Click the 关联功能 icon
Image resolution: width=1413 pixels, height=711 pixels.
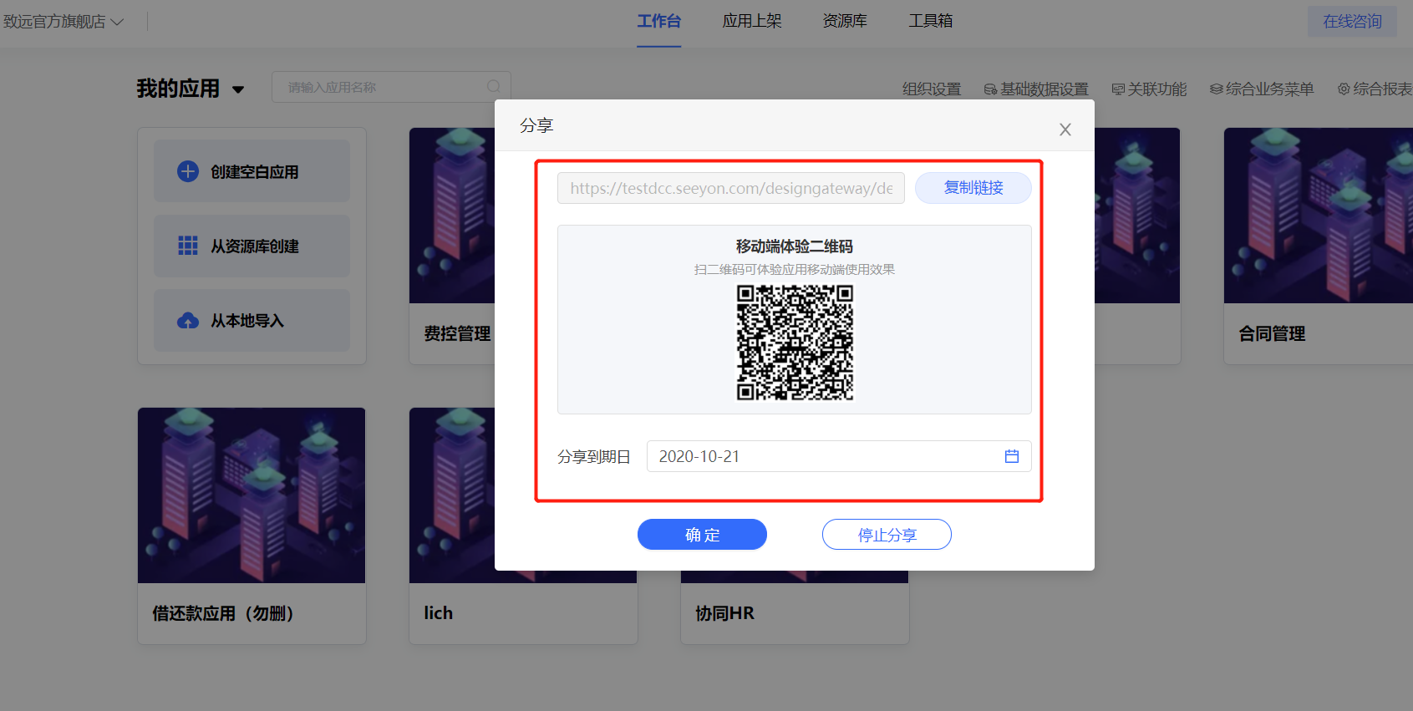(x=1118, y=89)
